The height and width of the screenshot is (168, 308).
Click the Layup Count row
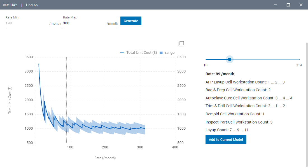pyautogui.click(x=227, y=130)
